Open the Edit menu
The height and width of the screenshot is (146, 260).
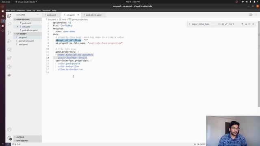coord(13,10)
